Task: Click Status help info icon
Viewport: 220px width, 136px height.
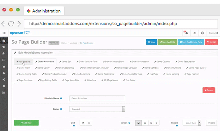Action: pos(61,109)
